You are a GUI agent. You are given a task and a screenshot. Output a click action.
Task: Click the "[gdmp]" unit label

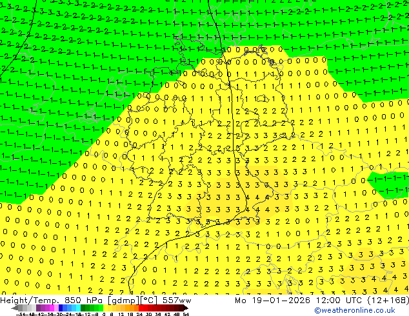tap(124, 301)
